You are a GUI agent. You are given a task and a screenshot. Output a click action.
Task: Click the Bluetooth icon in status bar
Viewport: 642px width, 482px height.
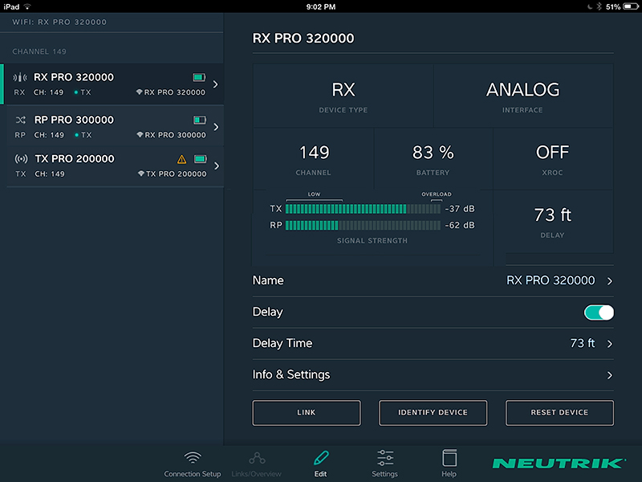599,6
